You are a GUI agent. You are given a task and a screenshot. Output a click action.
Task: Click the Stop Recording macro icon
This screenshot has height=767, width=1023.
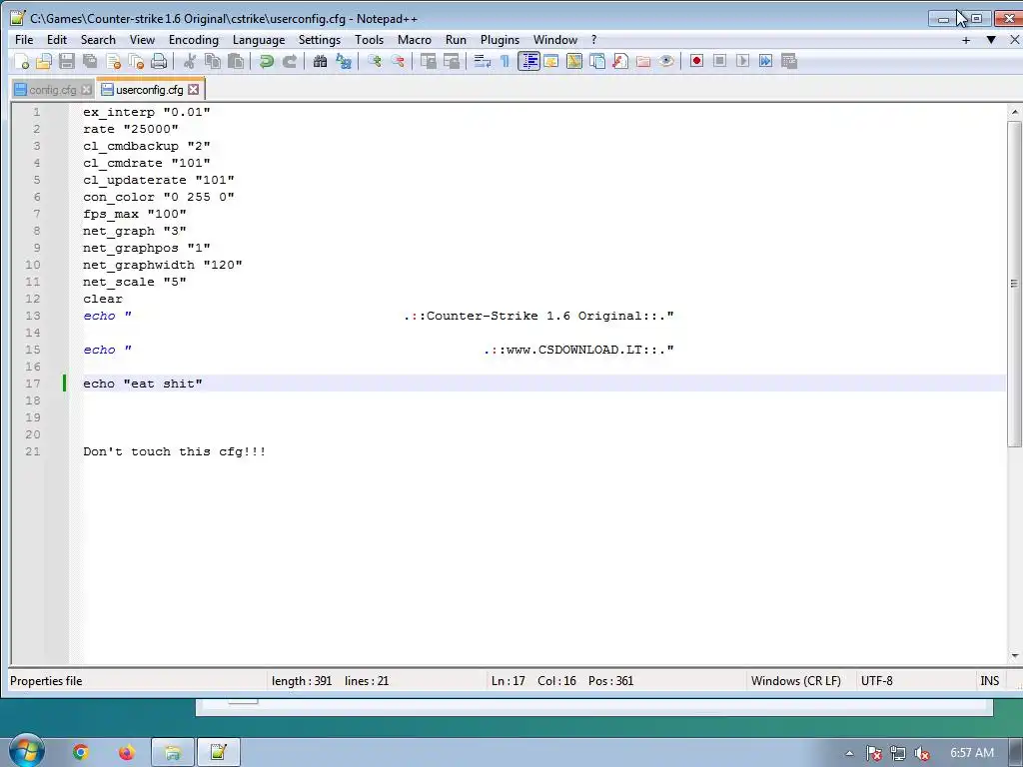point(719,61)
